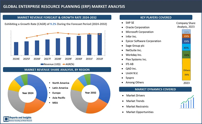Click the dark blue share bar segment
This screenshot has width=202, height=124.
(x=186, y=41)
